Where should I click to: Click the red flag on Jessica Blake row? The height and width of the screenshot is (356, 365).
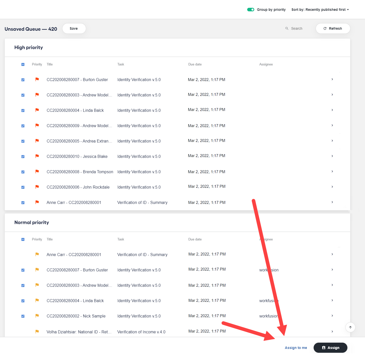click(x=37, y=156)
